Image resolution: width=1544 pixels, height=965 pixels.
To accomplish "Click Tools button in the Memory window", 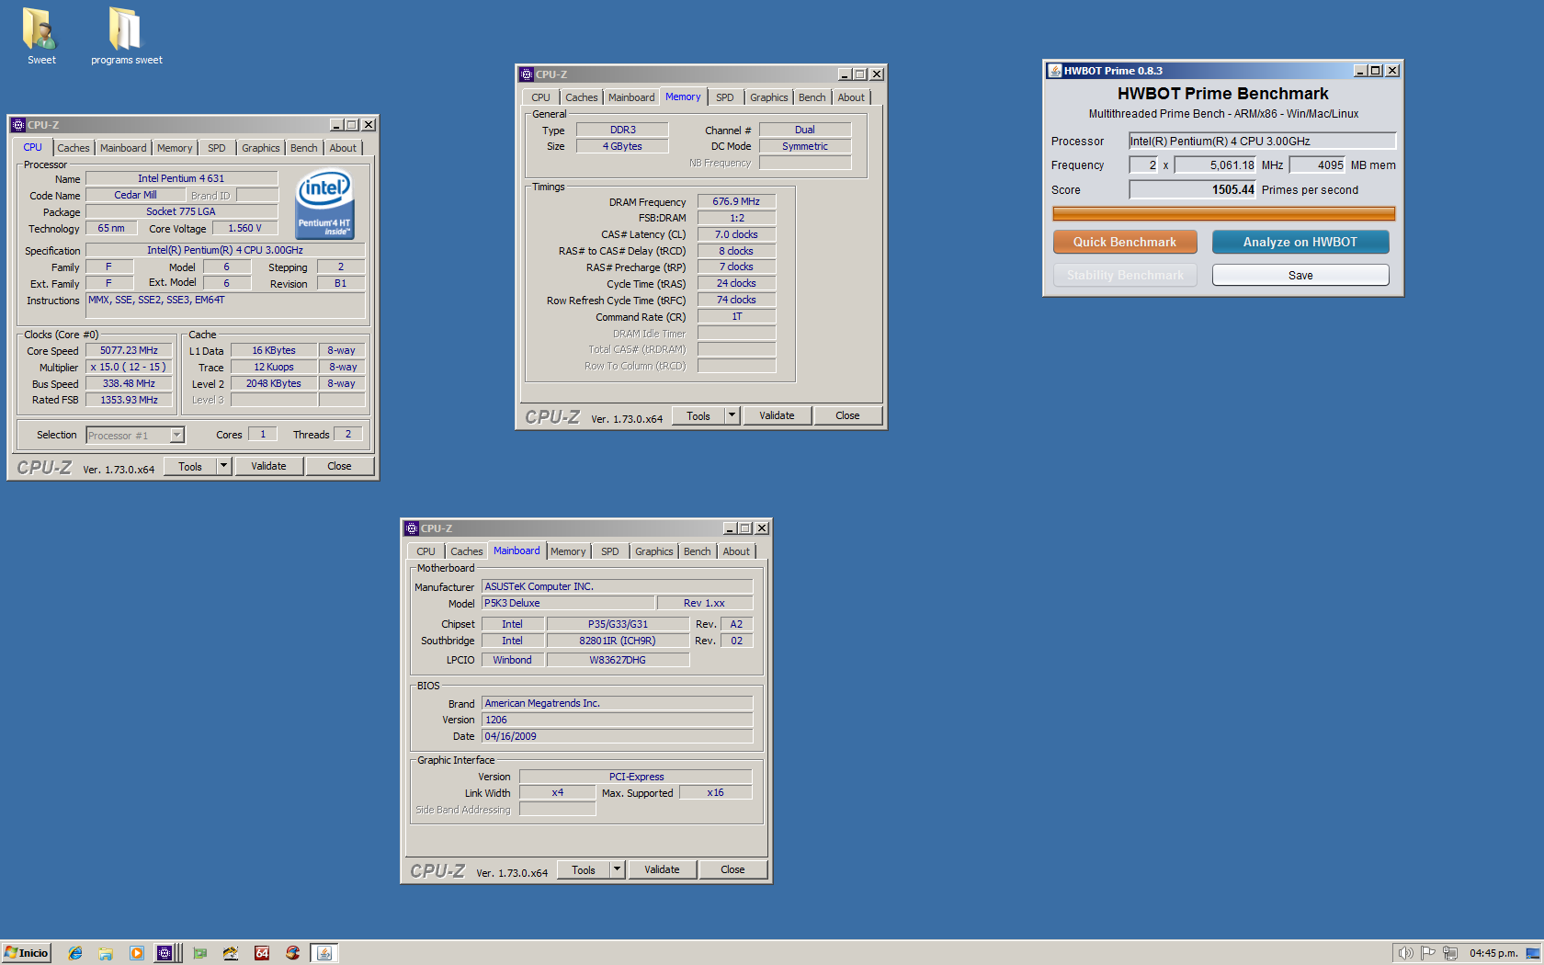I will click(698, 416).
